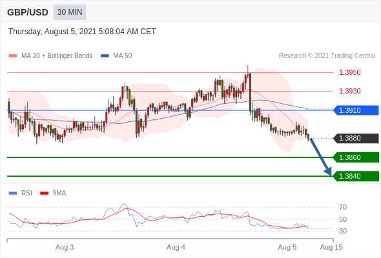The height and width of the screenshot is (258, 381).
Task: Click the RSI 70 level label
Action: (x=343, y=207)
